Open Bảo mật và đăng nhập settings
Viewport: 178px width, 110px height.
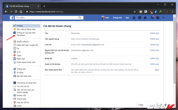coord(26,29)
